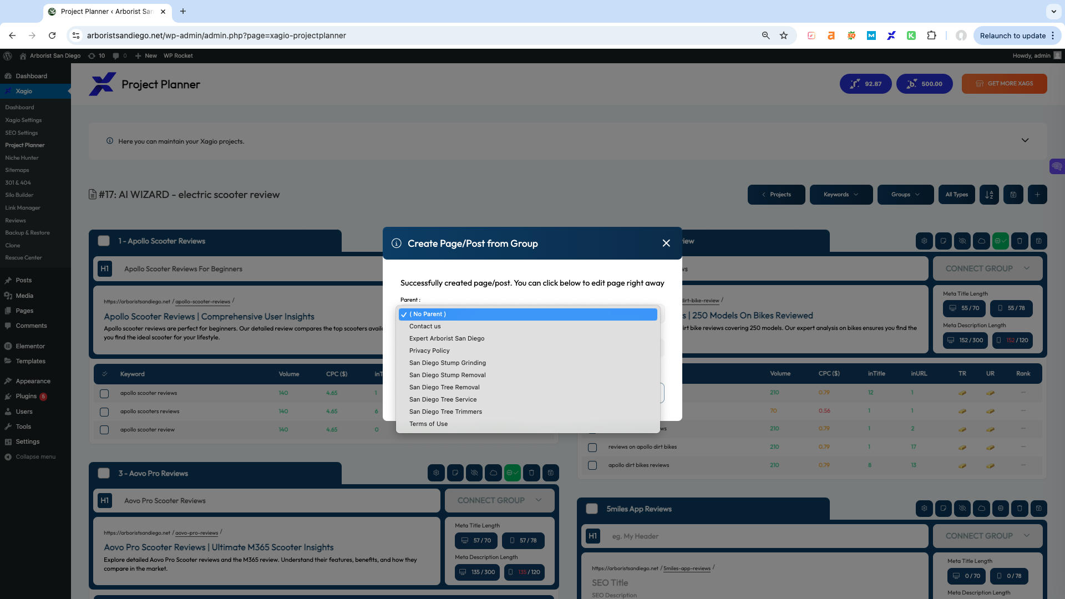Screen dimensions: 1065x599
Task: Check the '5miles App Reviews' group checkbox
Action: pyautogui.click(x=592, y=509)
